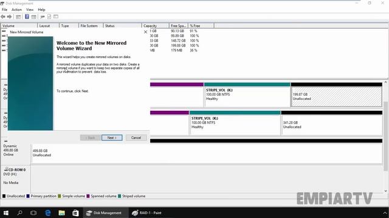This screenshot has width=389, height=218.
Task: Launch Microsoft Edge from the taskbar
Action: [47, 213]
